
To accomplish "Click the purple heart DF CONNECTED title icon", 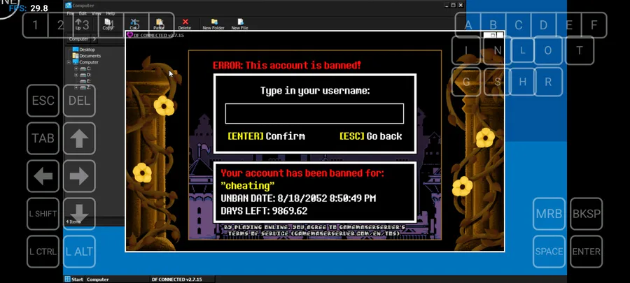I will [x=129, y=35].
